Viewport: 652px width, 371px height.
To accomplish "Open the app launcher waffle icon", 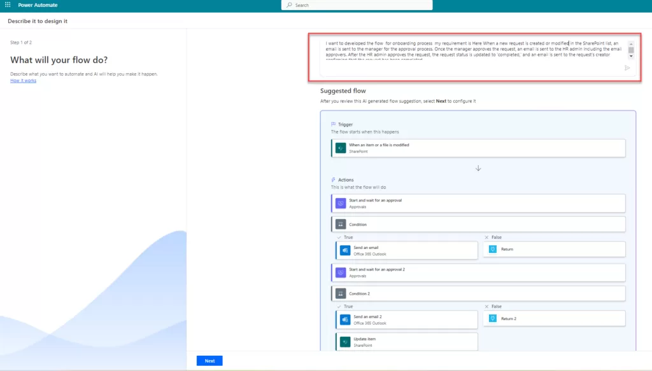I will 8,5.
